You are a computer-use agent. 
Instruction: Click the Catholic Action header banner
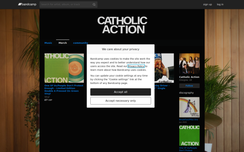122,24
